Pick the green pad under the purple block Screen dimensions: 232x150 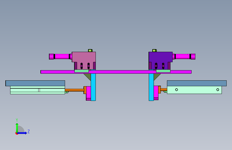pos(163,71)
